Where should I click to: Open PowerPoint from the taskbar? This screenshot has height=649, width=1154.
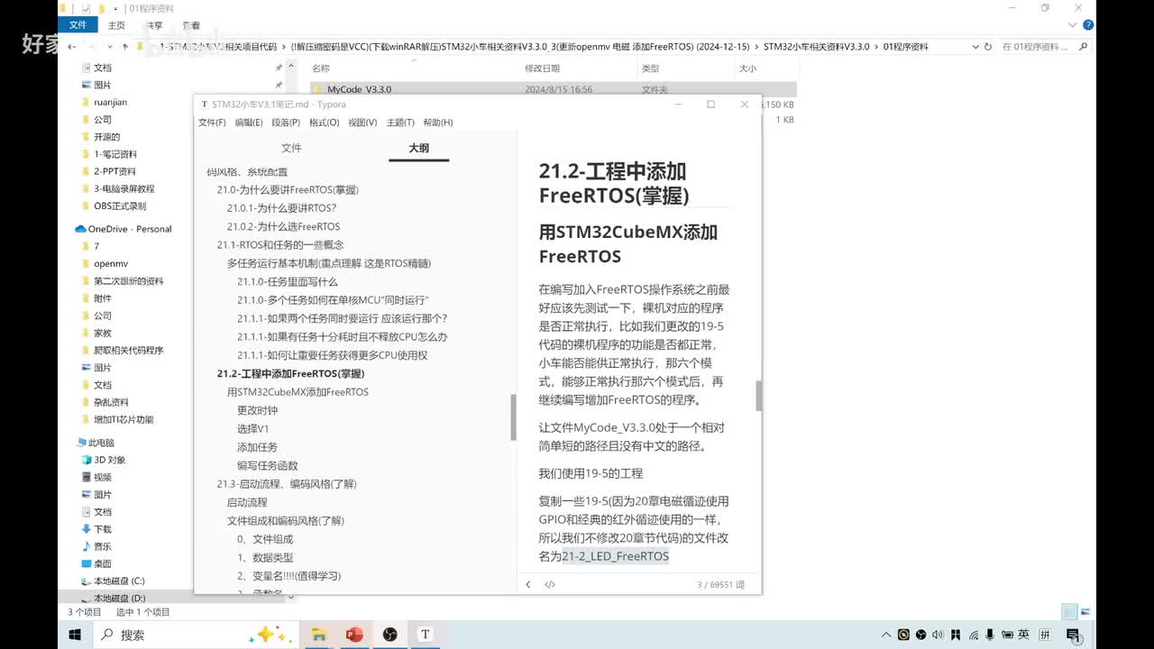click(353, 635)
